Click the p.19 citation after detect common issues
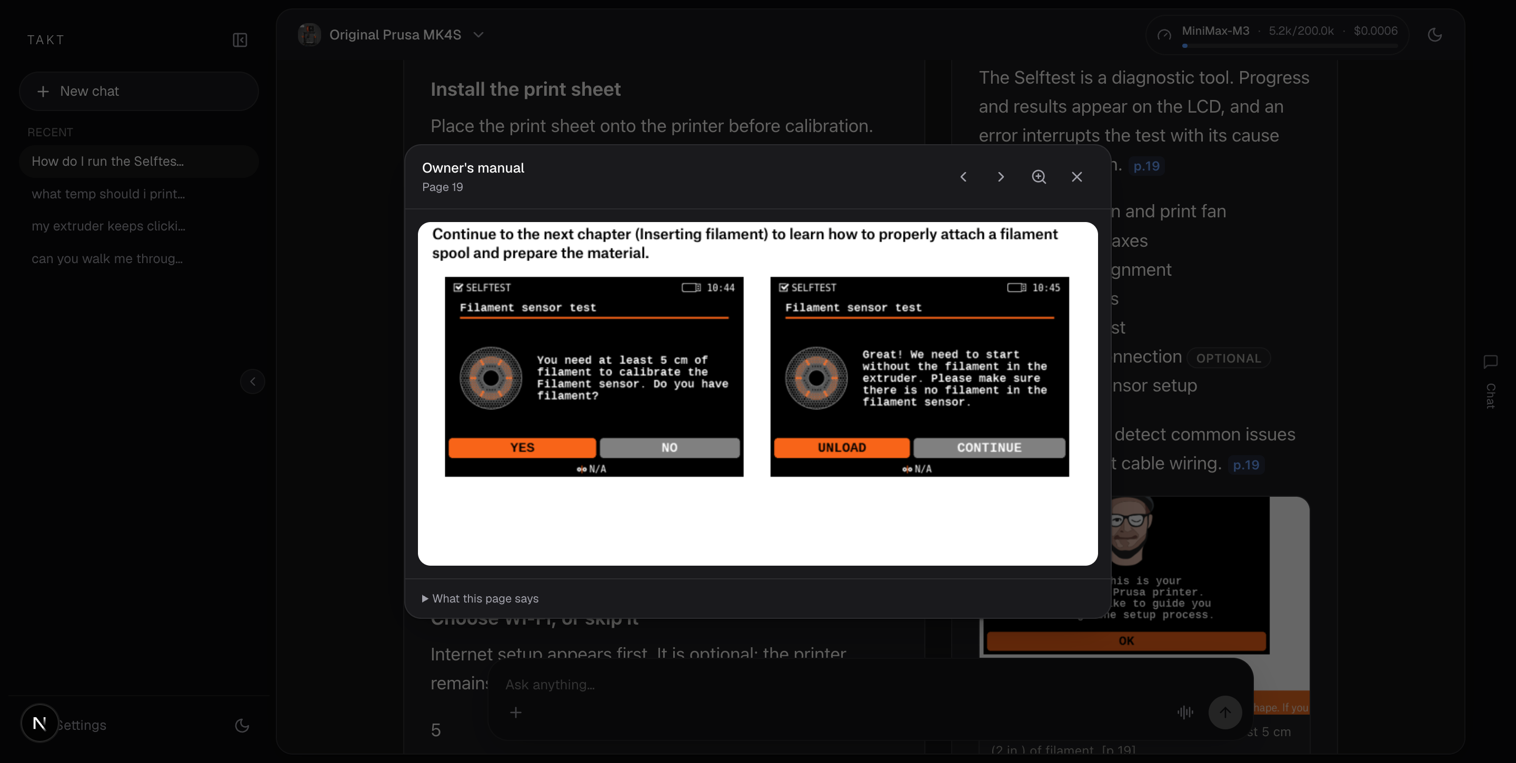Viewport: 1516px width, 763px height. [1246, 465]
